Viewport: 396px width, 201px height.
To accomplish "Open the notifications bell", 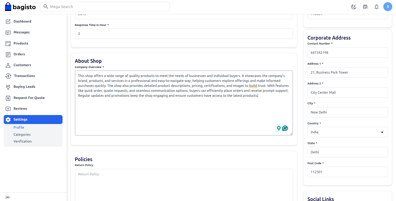I will (376, 7).
